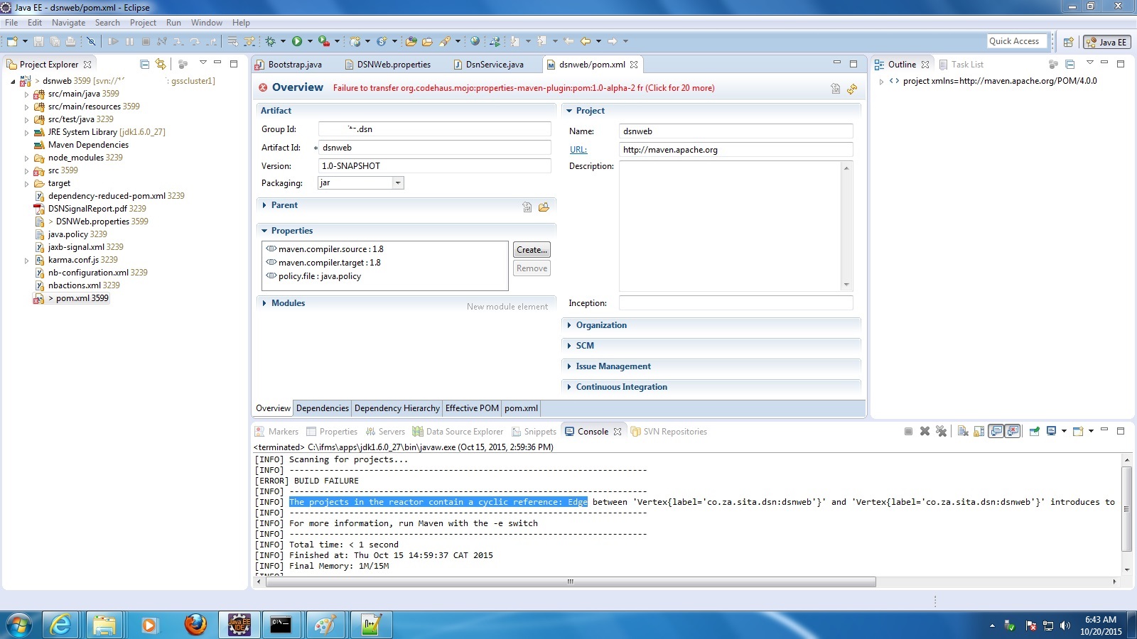Screen dimensions: 1137x639
Task: Click the URL link label
Action: point(578,150)
